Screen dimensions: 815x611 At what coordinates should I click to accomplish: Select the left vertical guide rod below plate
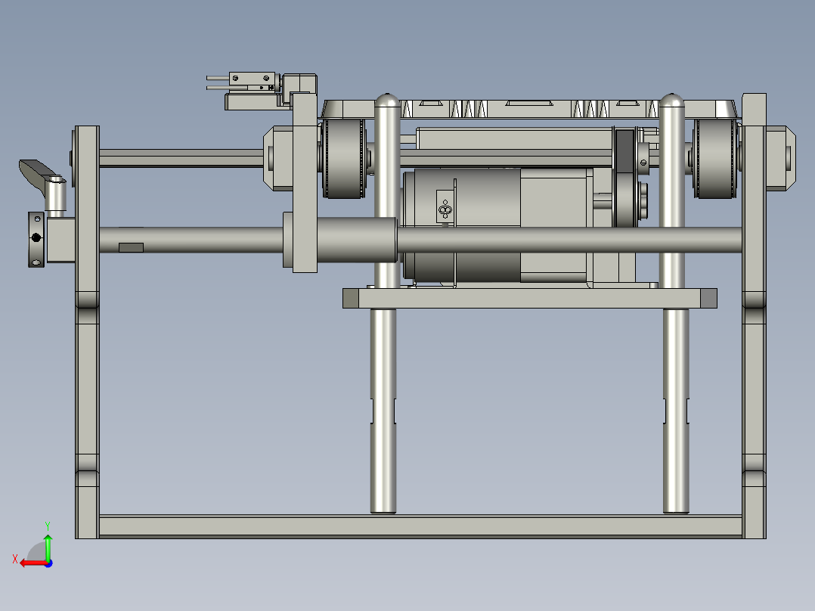[383, 411]
